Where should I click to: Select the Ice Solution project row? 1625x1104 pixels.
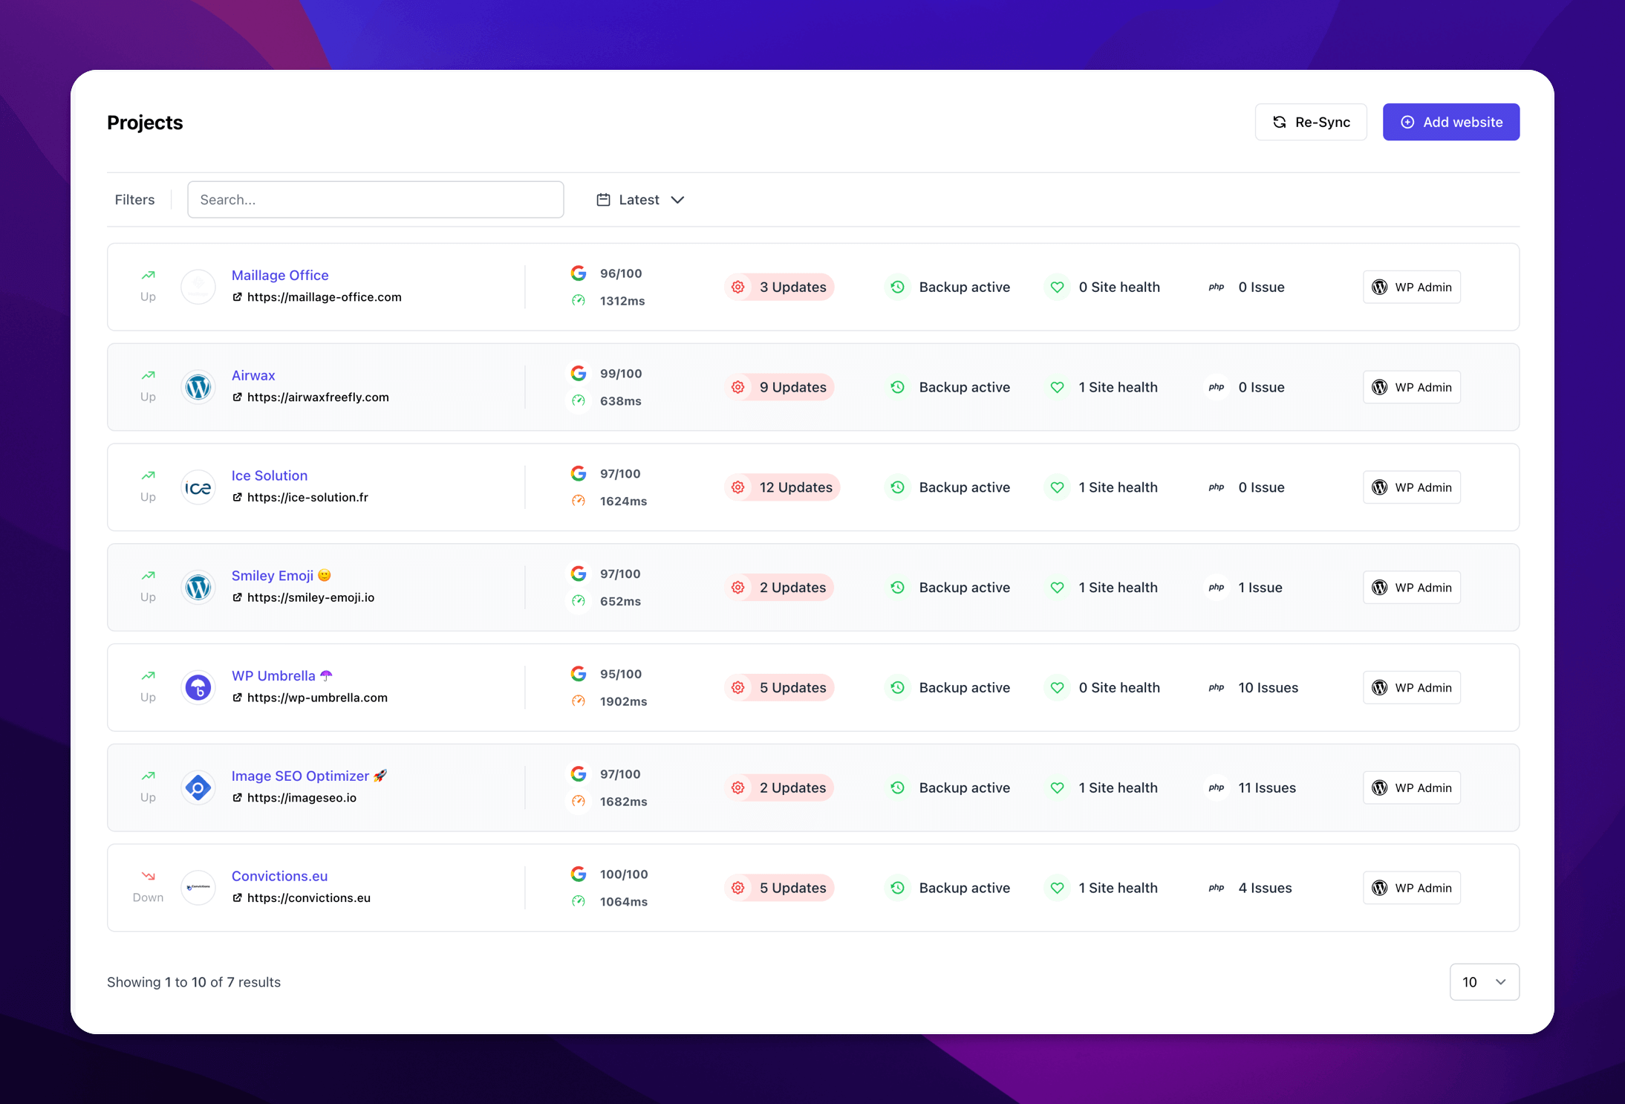tap(812, 487)
